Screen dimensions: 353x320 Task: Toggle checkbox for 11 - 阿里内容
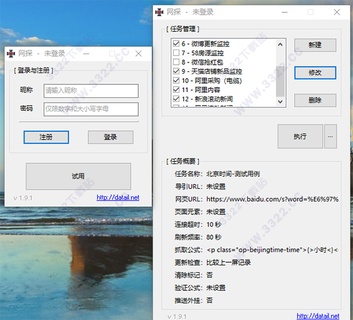point(176,90)
